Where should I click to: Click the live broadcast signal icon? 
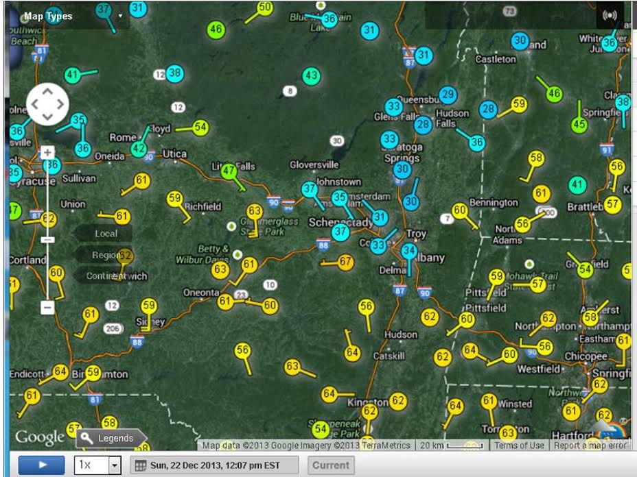tap(610, 15)
